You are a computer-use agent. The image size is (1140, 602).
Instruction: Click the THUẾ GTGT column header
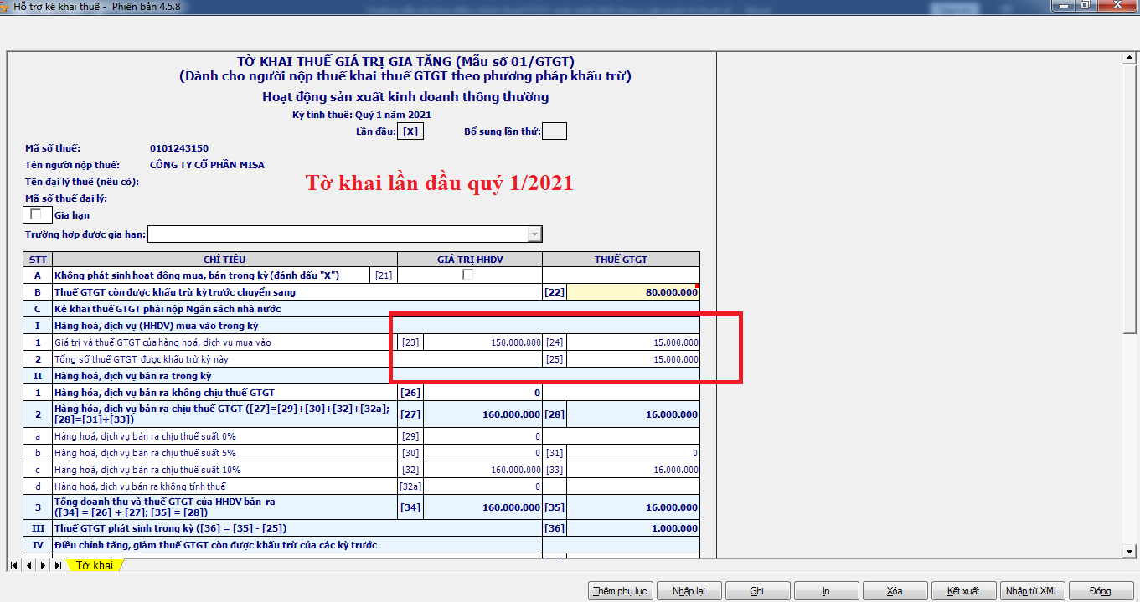(x=621, y=260)
